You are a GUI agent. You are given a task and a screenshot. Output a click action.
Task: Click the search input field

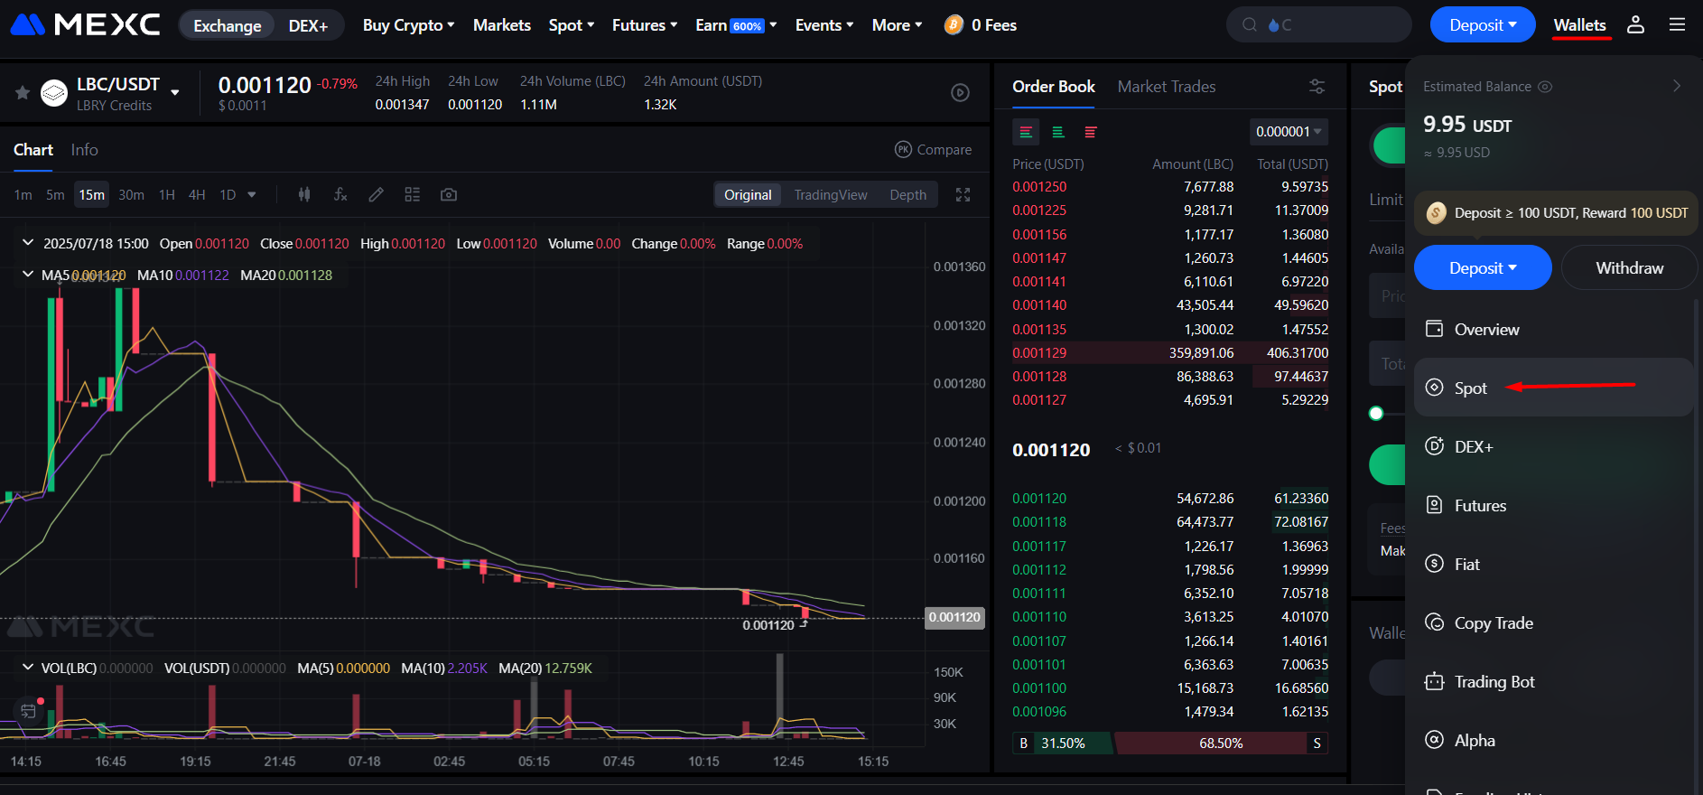point(1318,25)
